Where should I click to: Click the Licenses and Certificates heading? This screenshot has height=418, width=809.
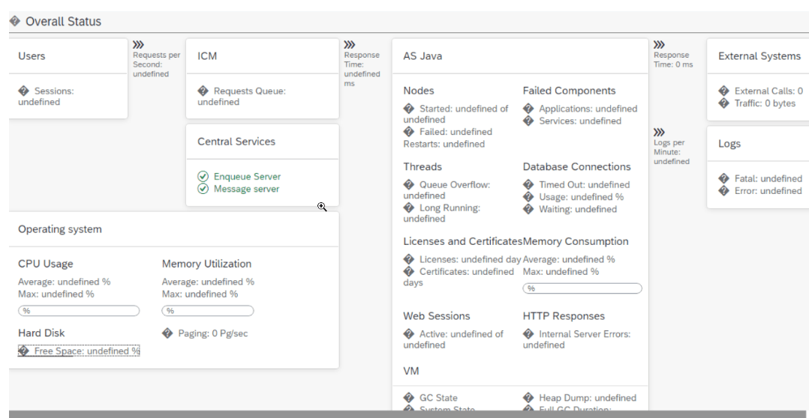(x=463, y=241)
